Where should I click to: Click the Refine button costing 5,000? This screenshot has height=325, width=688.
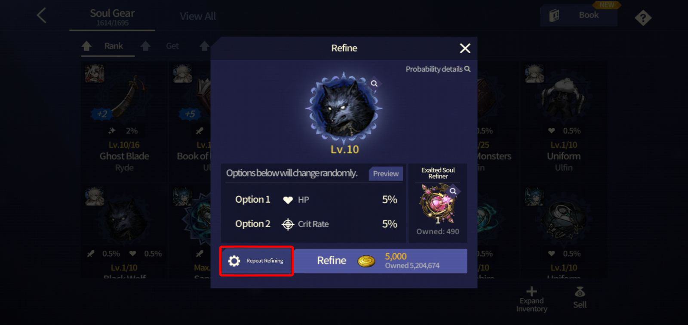[x=380, y=261]
